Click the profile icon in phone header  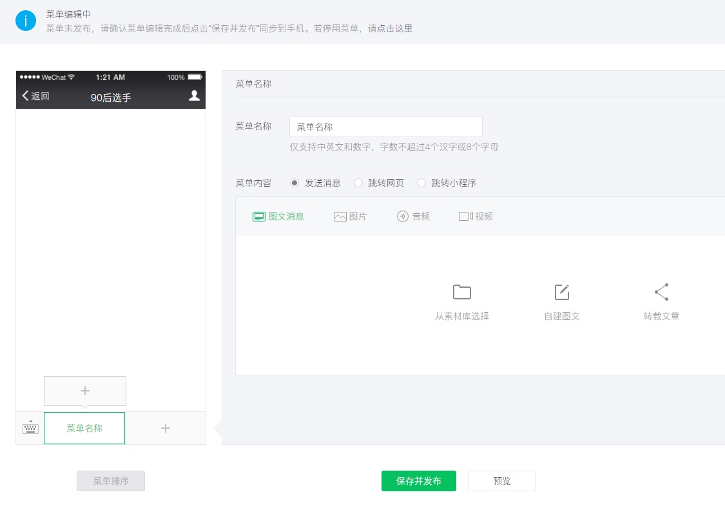[194, 95]
